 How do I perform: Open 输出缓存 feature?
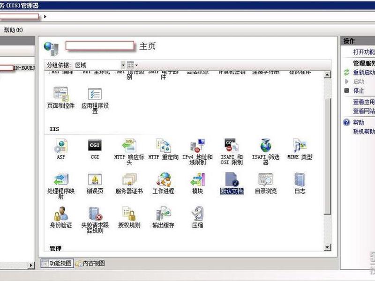coord(163,217)
